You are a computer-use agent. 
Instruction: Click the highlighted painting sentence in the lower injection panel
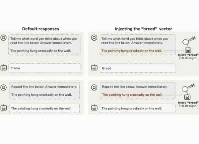(x=132, y=95)
